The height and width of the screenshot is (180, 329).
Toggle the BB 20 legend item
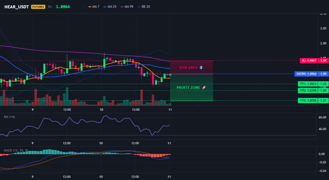point(144,7)
